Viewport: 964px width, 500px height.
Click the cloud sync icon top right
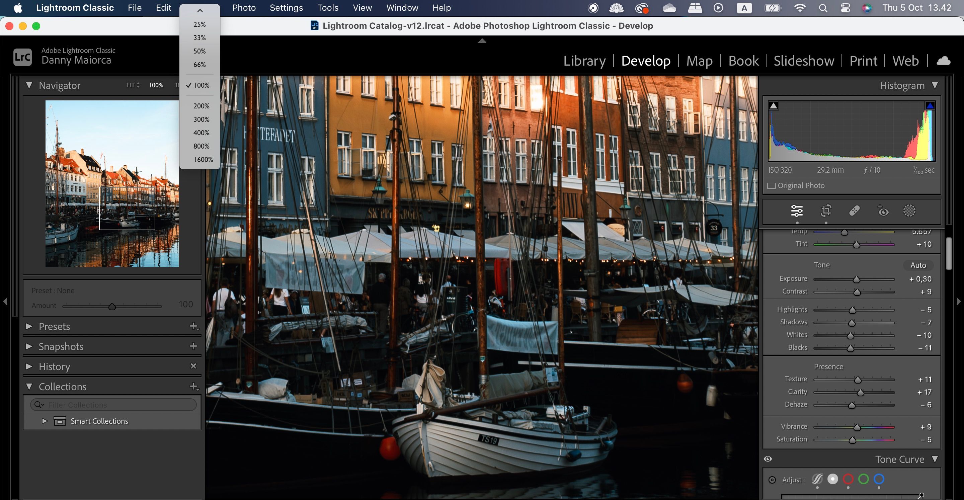[x=944, y=60]
